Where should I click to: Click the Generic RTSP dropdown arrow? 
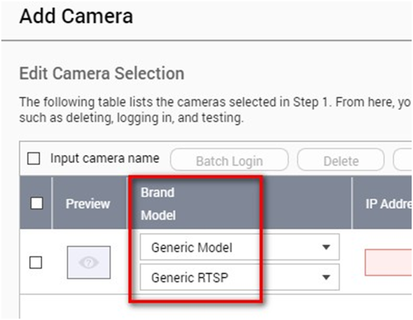pyautogui.click(x=326, y=277)
